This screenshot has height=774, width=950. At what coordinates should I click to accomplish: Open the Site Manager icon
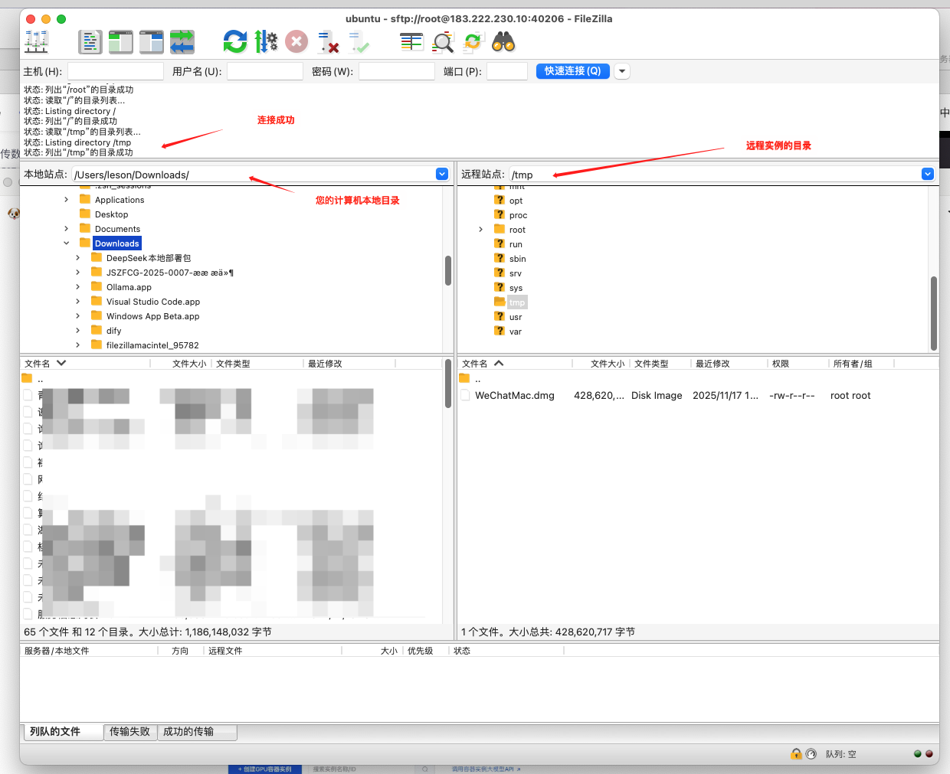36,42
